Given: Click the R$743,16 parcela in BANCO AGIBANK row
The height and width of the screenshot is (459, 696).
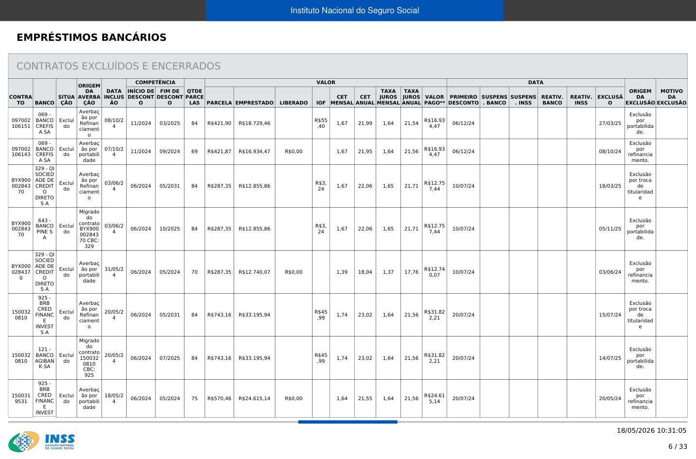Looking at the screenshot, I should [219, 358].
